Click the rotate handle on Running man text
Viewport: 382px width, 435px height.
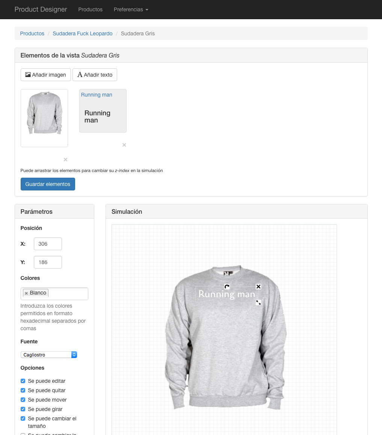point(227,287)
